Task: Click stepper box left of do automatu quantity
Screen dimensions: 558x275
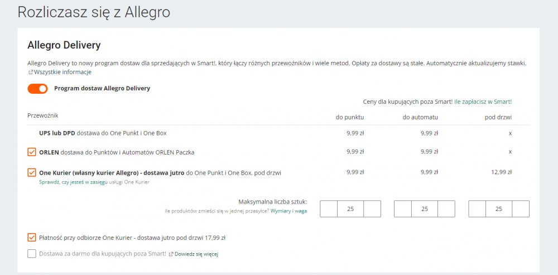Action: click(x=403, y=209)
